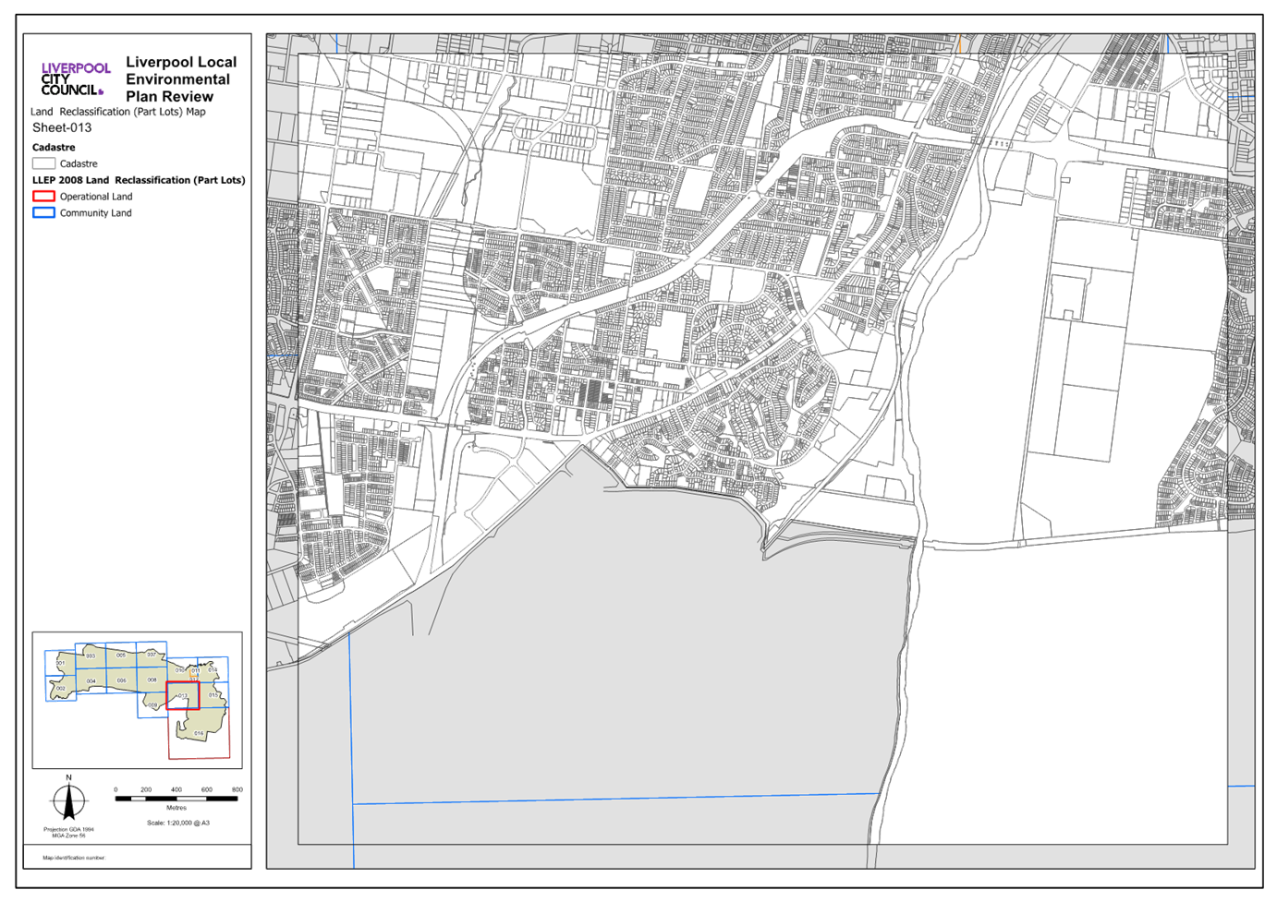Click sheet 016 in the index map

199,733
